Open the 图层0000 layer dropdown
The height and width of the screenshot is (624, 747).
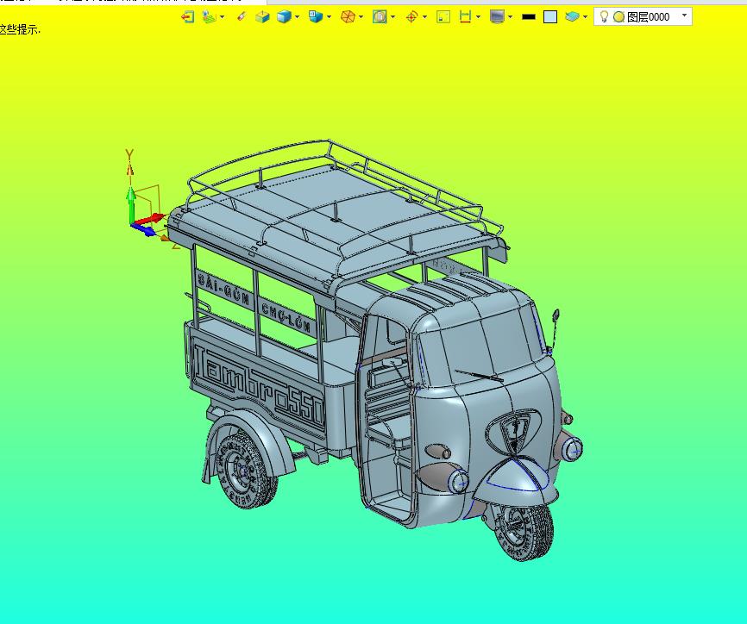tap(685, 16)
